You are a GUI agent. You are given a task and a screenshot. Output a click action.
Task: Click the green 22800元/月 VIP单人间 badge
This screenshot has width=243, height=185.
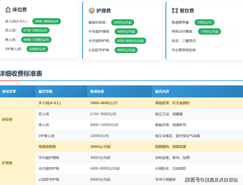coord(37,49)
